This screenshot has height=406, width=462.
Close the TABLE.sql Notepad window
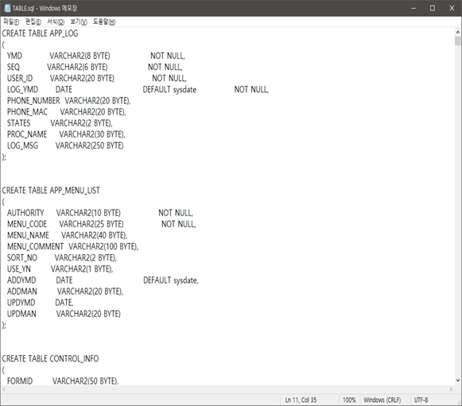(452, 8)
